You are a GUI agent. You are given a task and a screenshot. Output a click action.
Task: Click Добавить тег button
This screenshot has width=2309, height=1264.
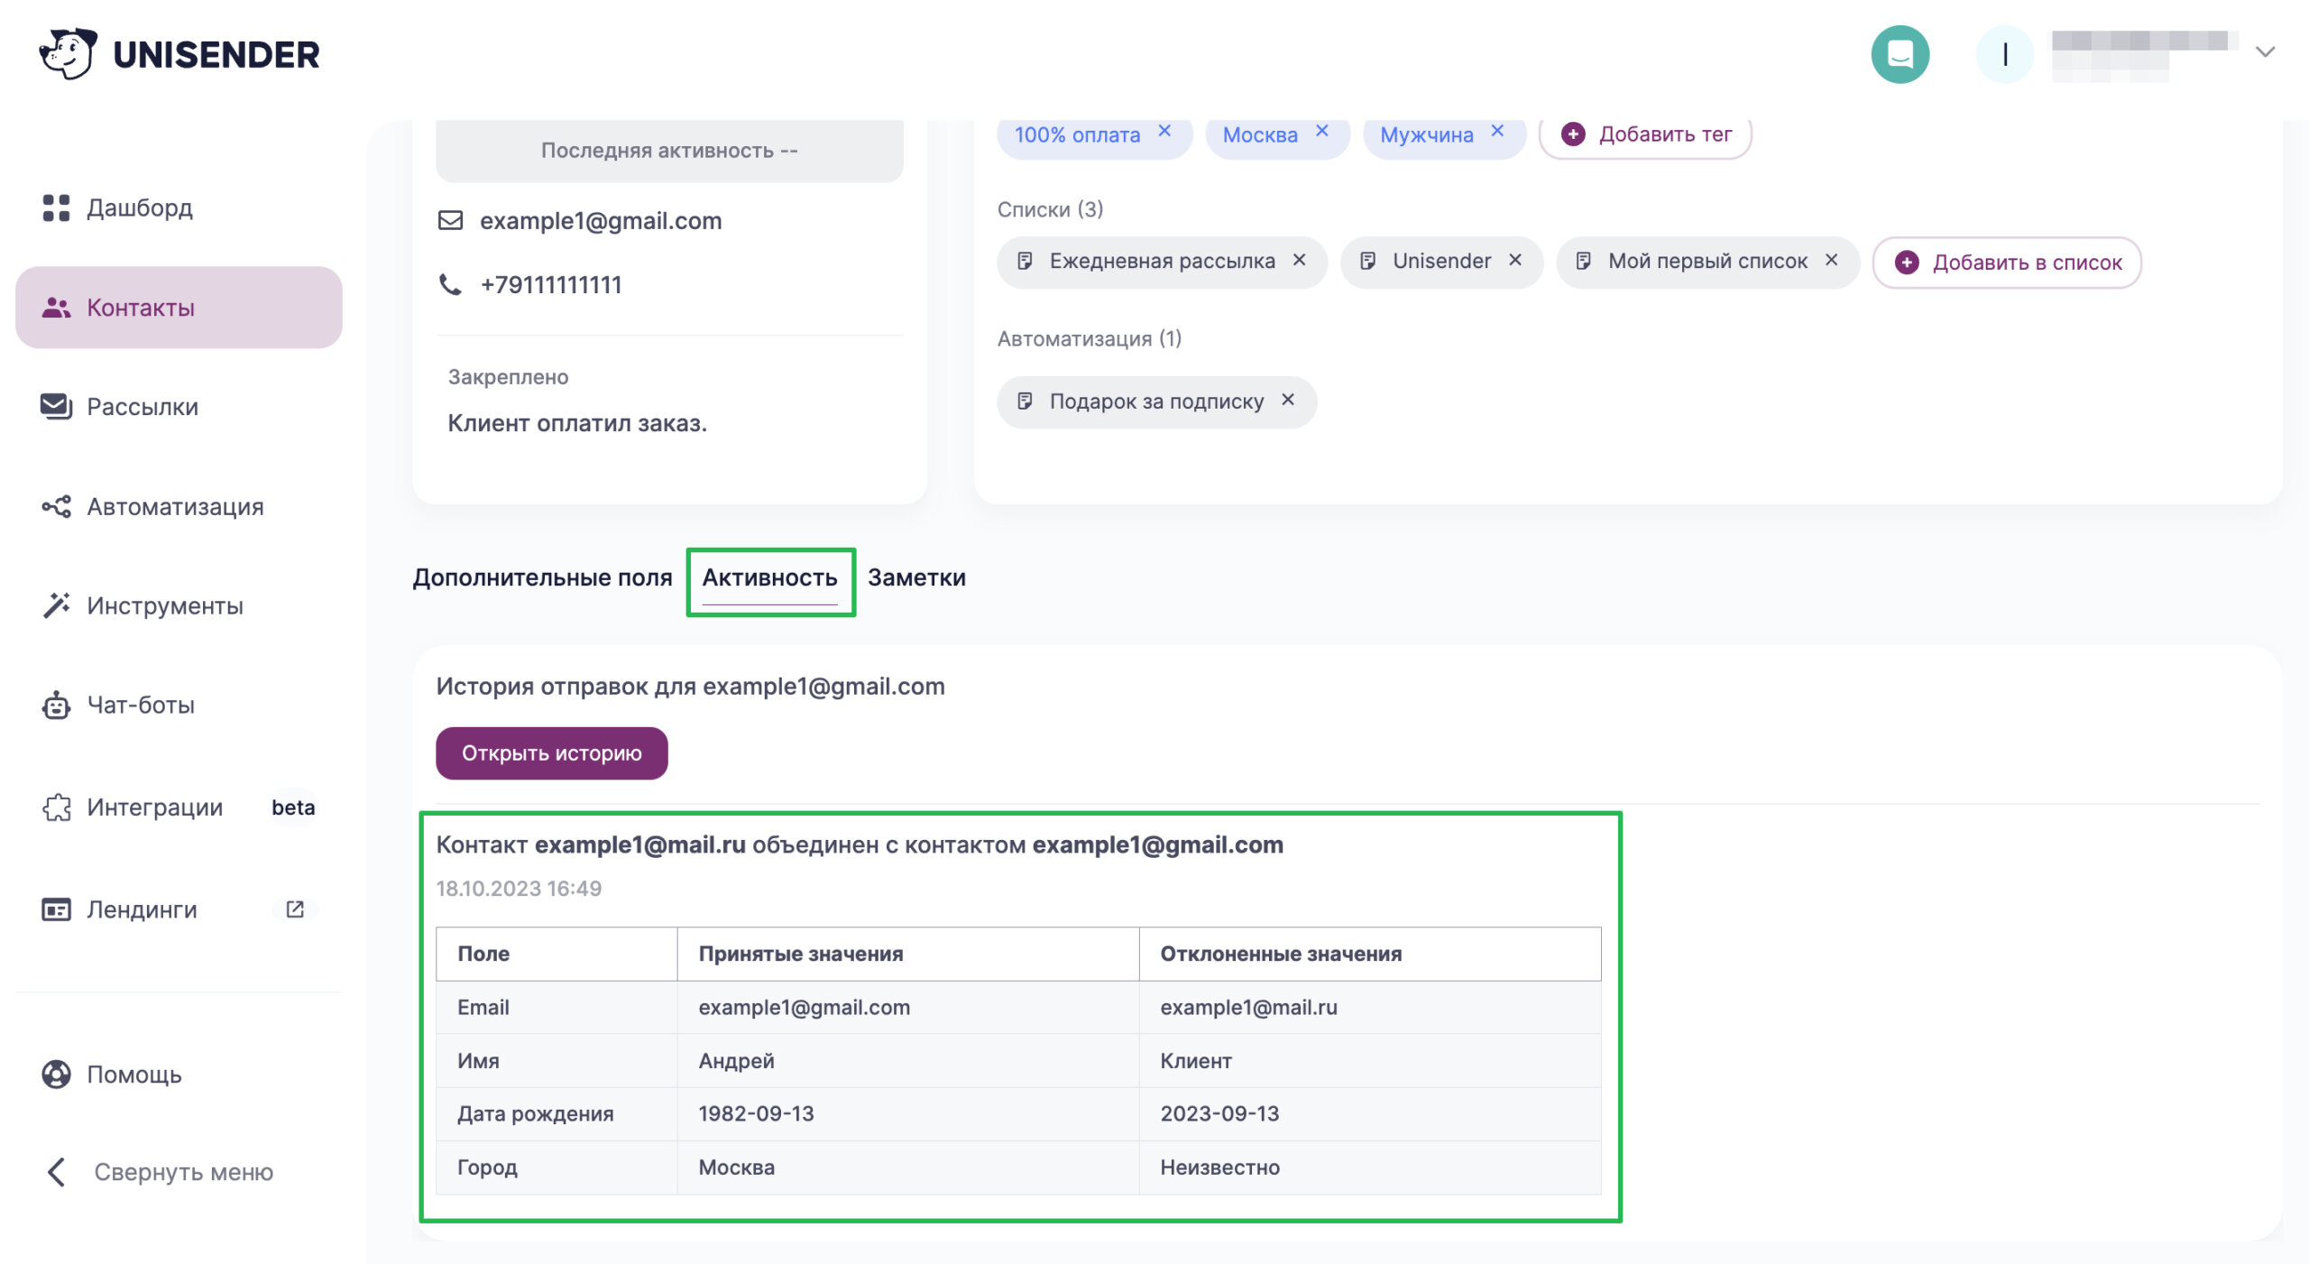coord(1646,134)
